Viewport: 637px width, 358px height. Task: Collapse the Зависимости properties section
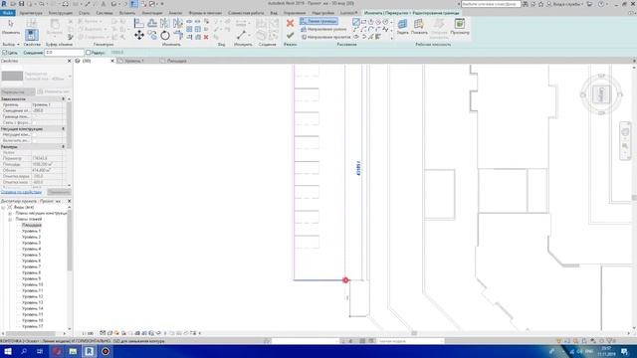click(x=63, y=99)
